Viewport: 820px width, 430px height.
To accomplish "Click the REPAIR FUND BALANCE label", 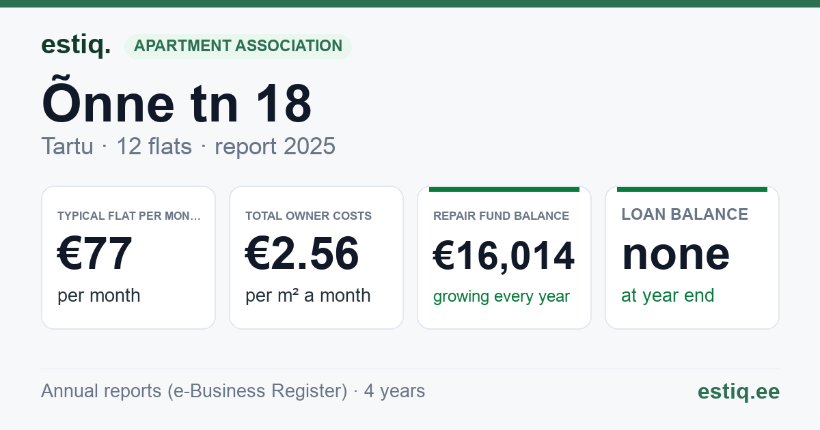I will [501, 216].
